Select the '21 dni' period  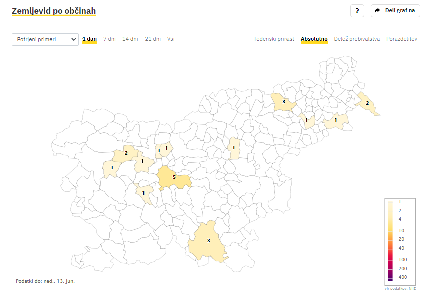[153, 39]
